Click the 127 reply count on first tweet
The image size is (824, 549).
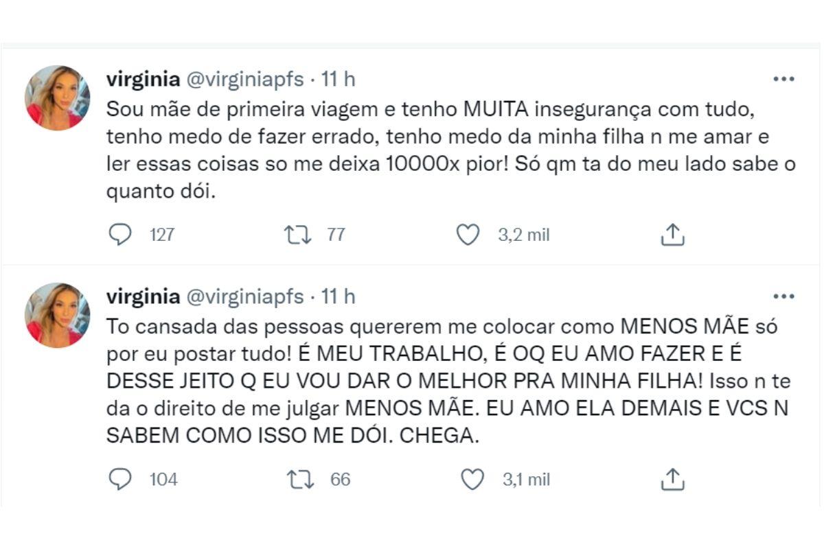tap(161, 235)
